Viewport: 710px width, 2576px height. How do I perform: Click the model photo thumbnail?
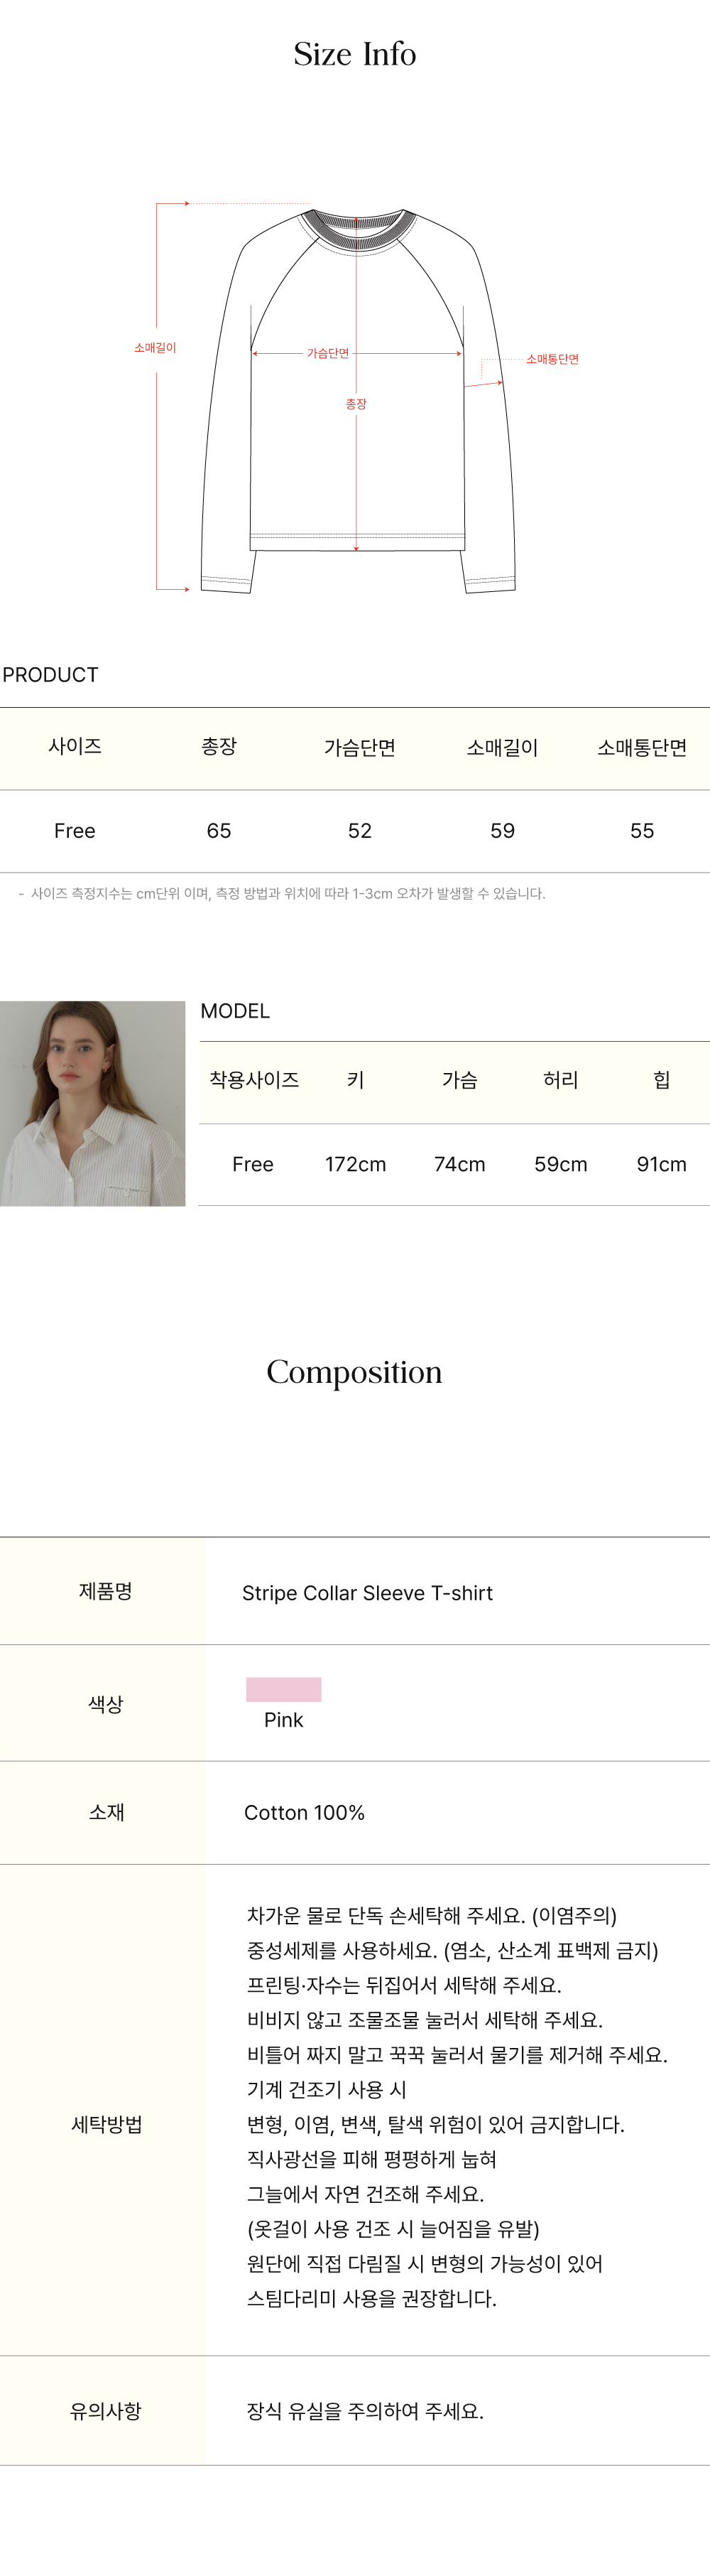pyautogui.click(x=92, y=1103)
